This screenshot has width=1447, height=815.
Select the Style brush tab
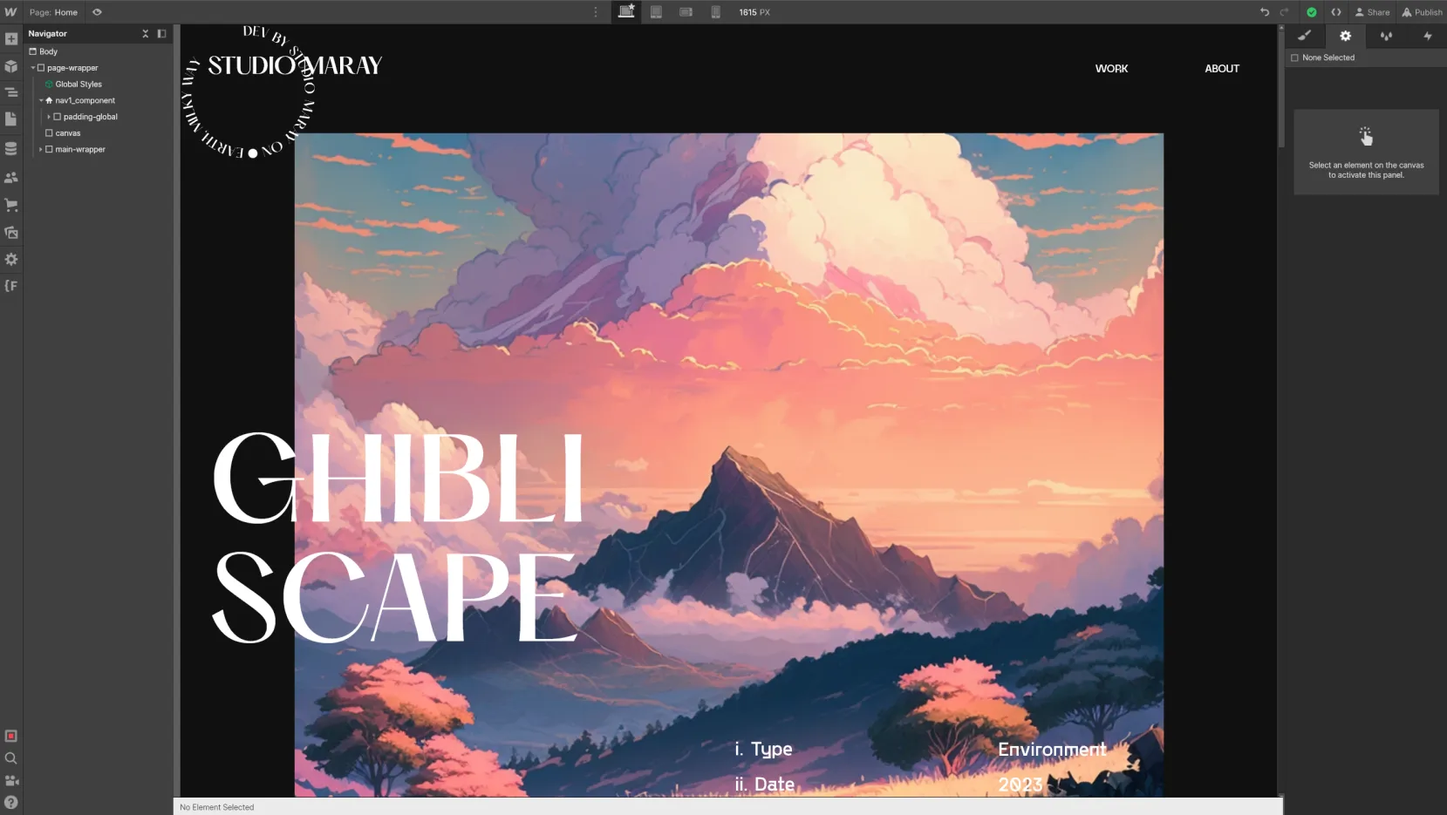[1304, 36]
